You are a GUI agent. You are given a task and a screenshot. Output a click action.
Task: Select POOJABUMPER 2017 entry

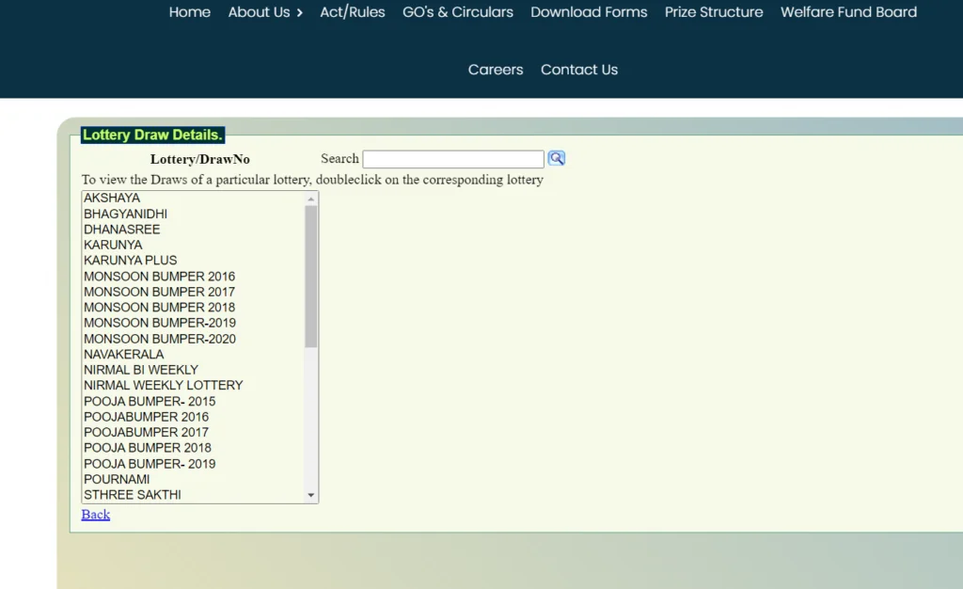(x=193, y=433)
